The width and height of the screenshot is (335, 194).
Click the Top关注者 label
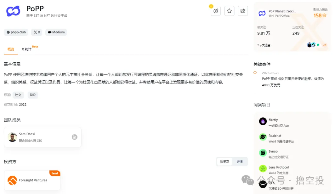pyautogui.click(x=264, y=45)
